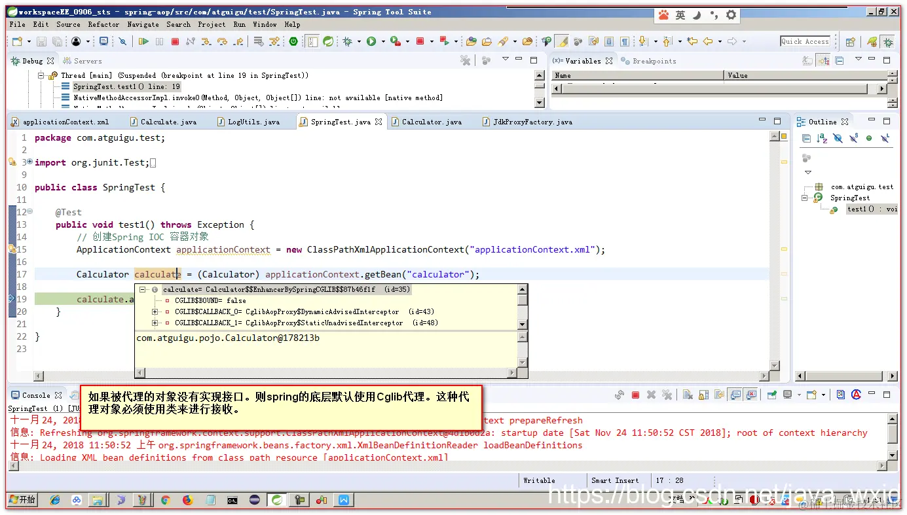Click the Internet Explorer taskbar icon
The width and height of the screenshot is (907, 515).
[x=55, y=500]
